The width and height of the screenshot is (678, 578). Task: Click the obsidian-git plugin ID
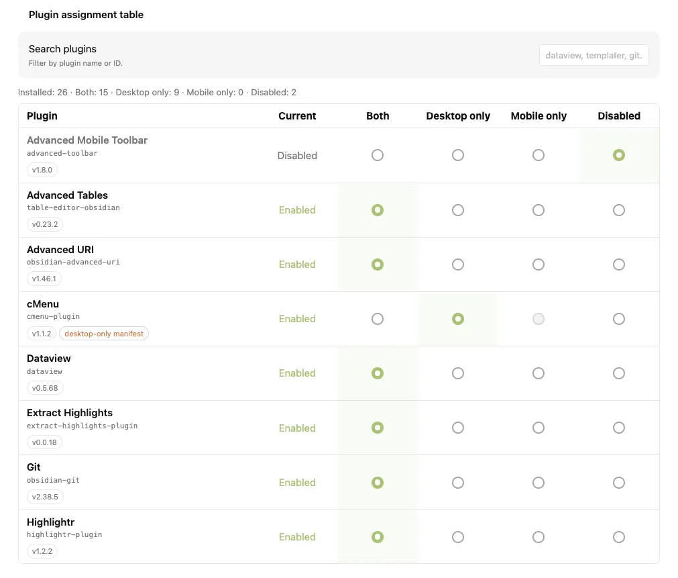(x=53, y=480)
